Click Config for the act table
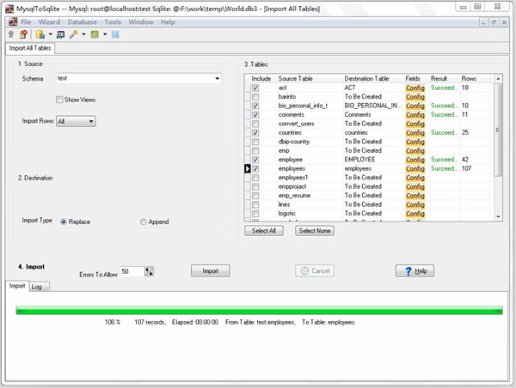The width and height of the screenshot is (516, 388). pos(415,88)
